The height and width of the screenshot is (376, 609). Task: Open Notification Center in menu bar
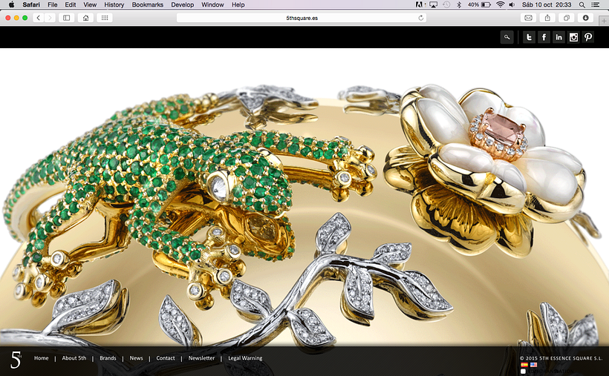pyautogui.click(x=595, y=4)
